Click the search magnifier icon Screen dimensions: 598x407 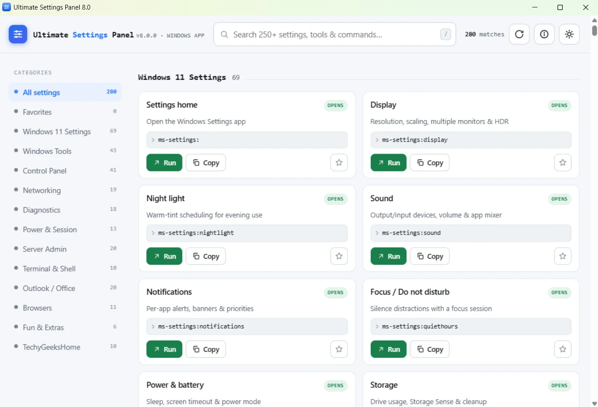pyautogui.click(x=224, y=34)
